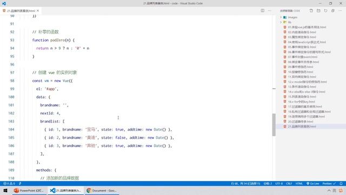The height and width of the screenshot is (195, 346).
Task: Open file 10.按键修饰符.html
Action: [301, 72]
